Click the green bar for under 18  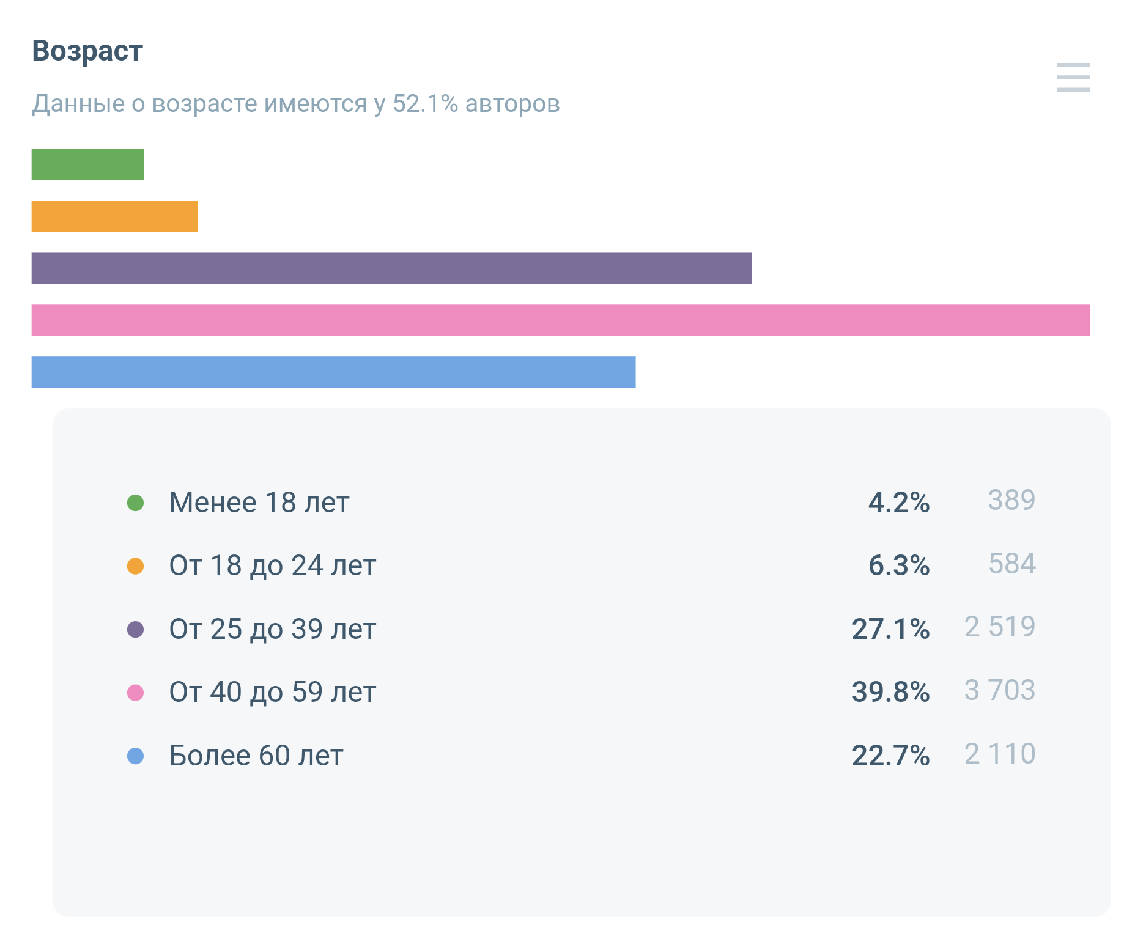pos(87,164)
